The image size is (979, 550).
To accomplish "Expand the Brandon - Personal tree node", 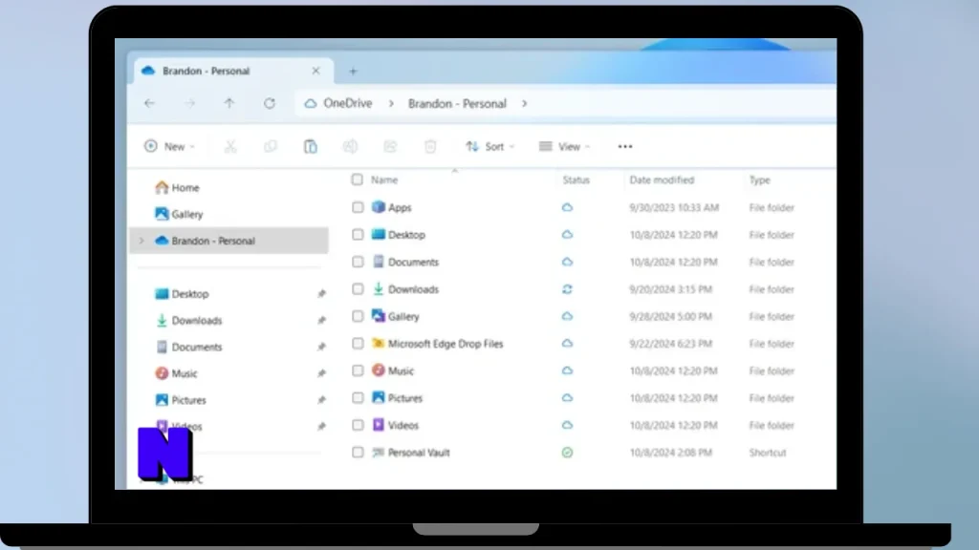I will pos(141,241).
